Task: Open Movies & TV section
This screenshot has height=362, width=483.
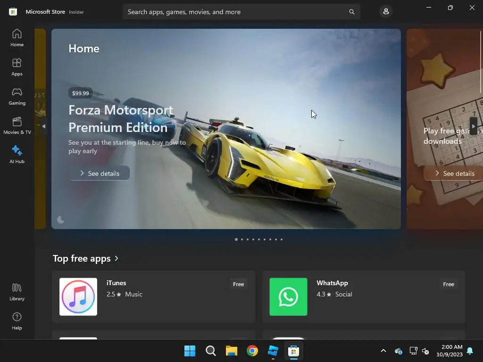Action: point(17,125)
